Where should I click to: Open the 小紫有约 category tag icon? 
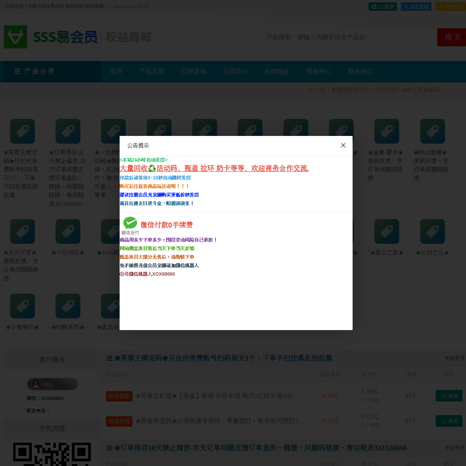23,306
